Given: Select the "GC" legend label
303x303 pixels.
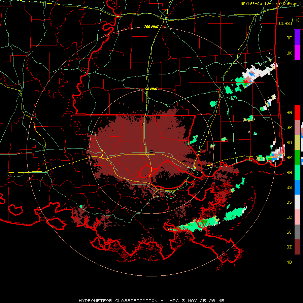Looking at the screenshot, I should click(x=289, y=232).
